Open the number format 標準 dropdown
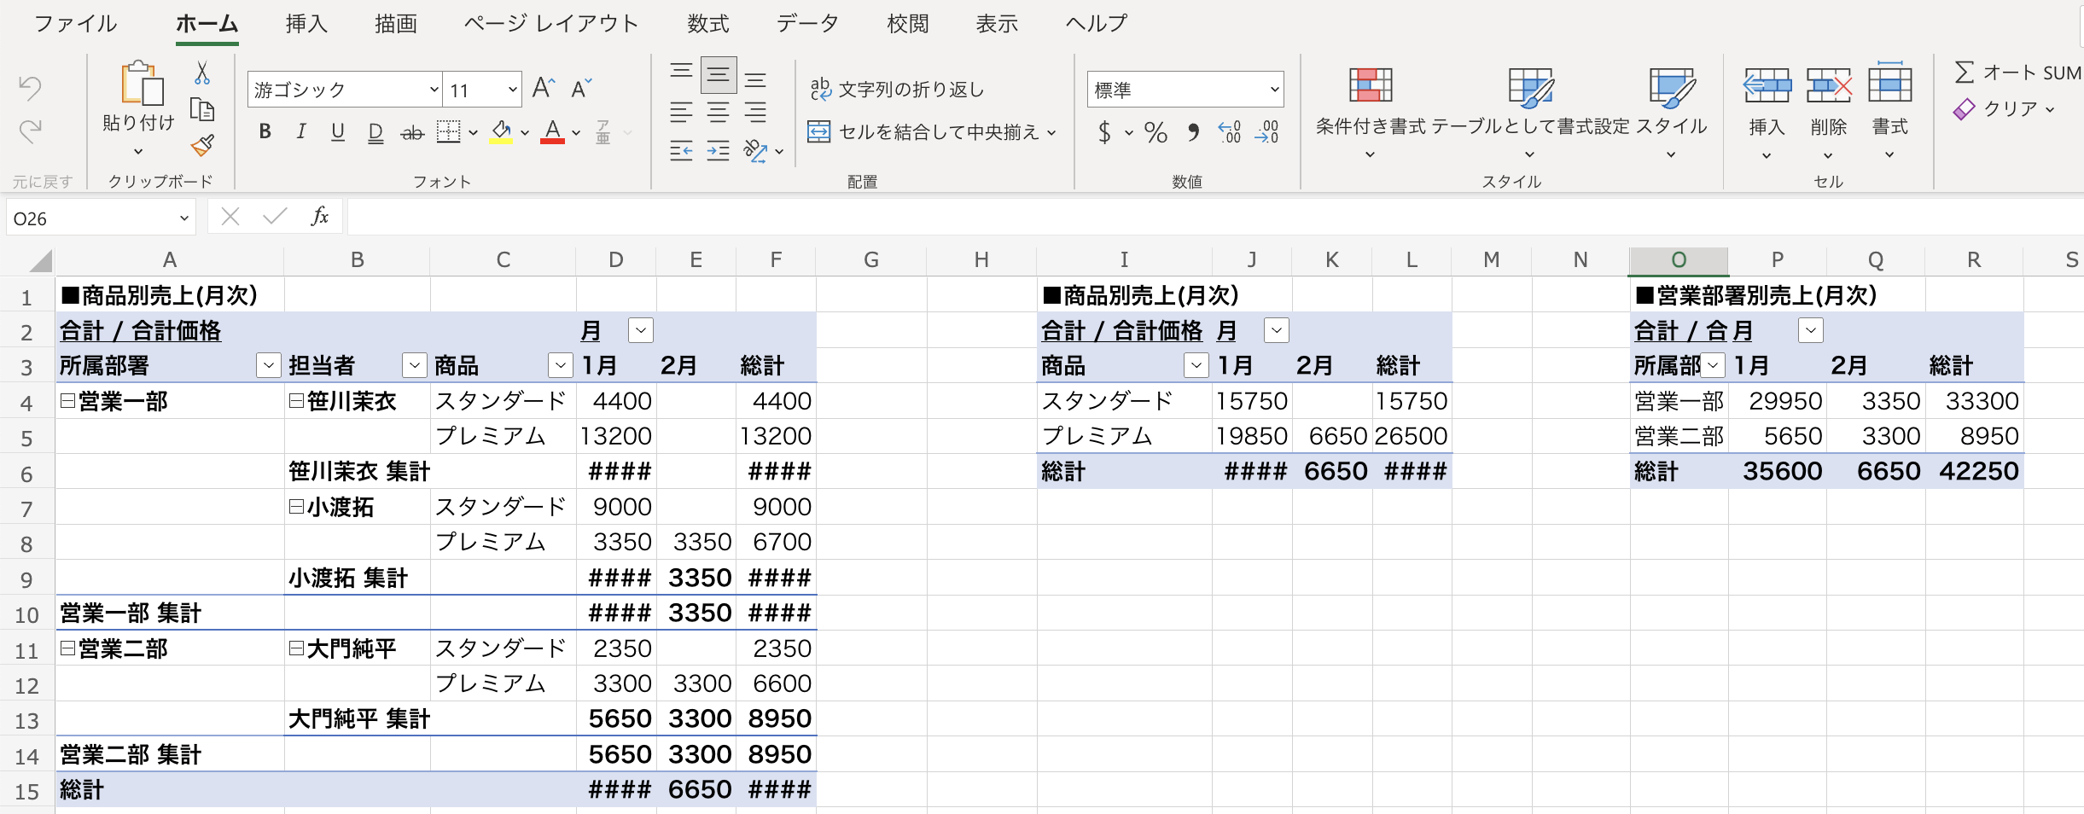This screenshot has width=2084, height=814. point(1274,90)
